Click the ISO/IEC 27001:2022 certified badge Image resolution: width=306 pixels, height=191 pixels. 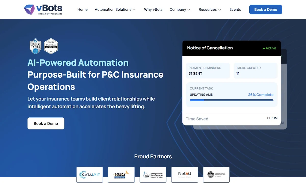coord(51,46)
